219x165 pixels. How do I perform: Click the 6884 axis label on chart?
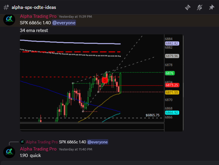[x=169, y=39]
